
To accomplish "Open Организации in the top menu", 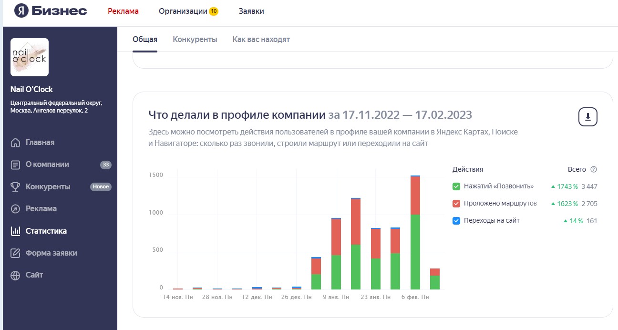I will click(x=183, y=11).
